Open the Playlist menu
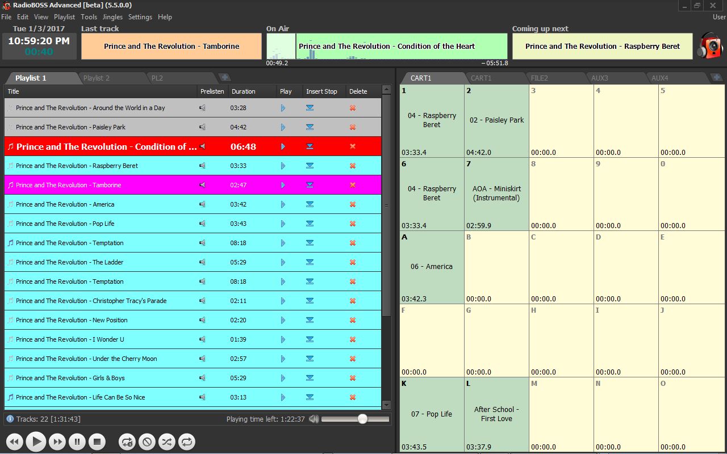 65,17
